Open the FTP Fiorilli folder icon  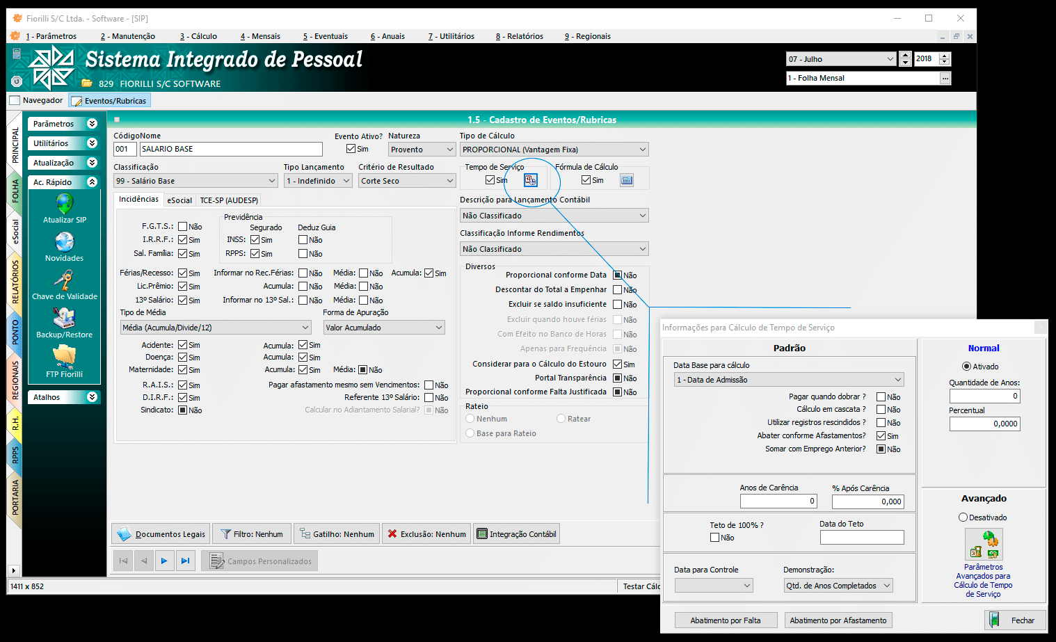65,358
